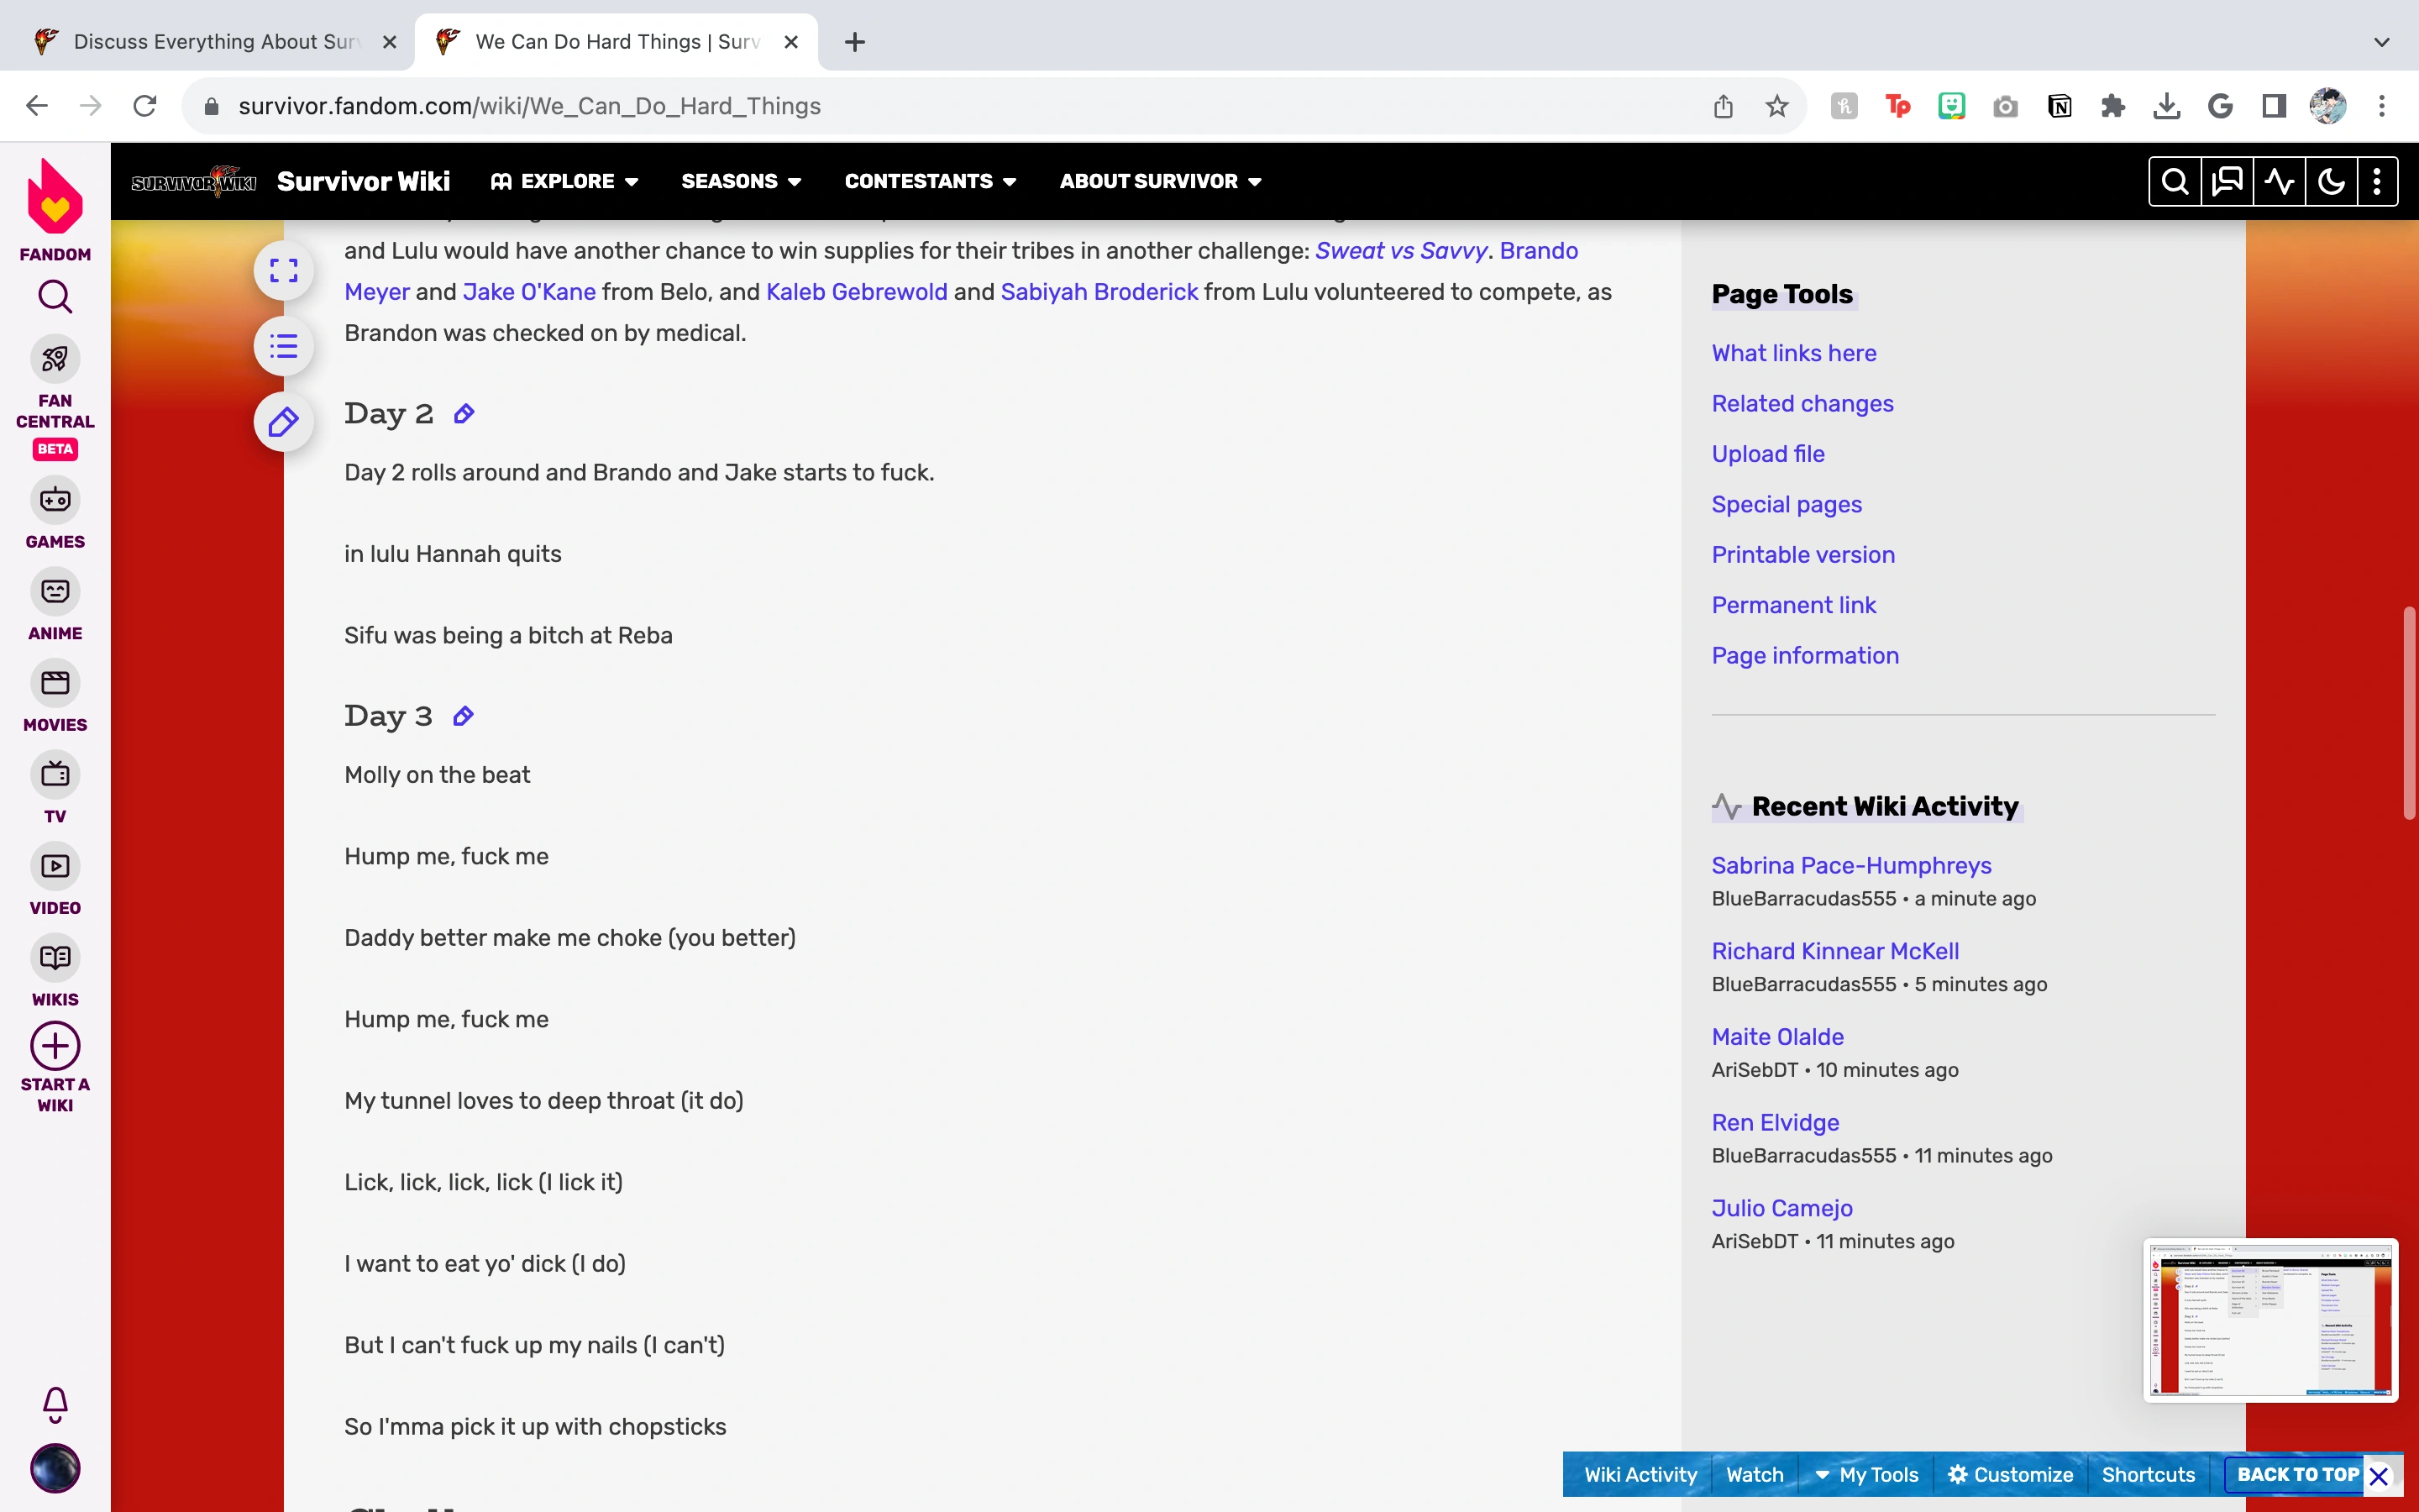This screenshot has height=1512, width=2419.
Task: Expand the Seasons dropdown menu
Action: pos(741,181)
